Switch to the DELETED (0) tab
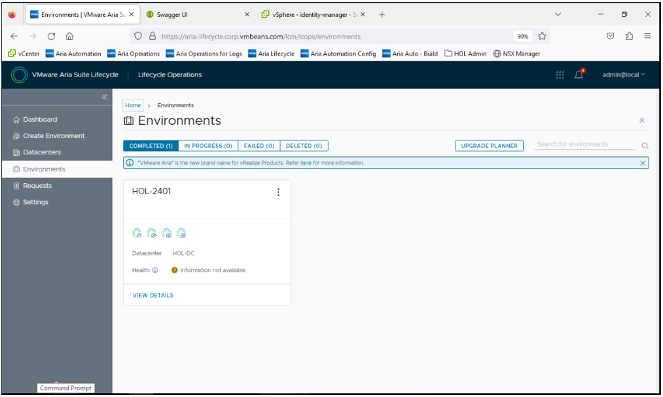Viewport: 663px width, 397px height. tap(304, 146)
